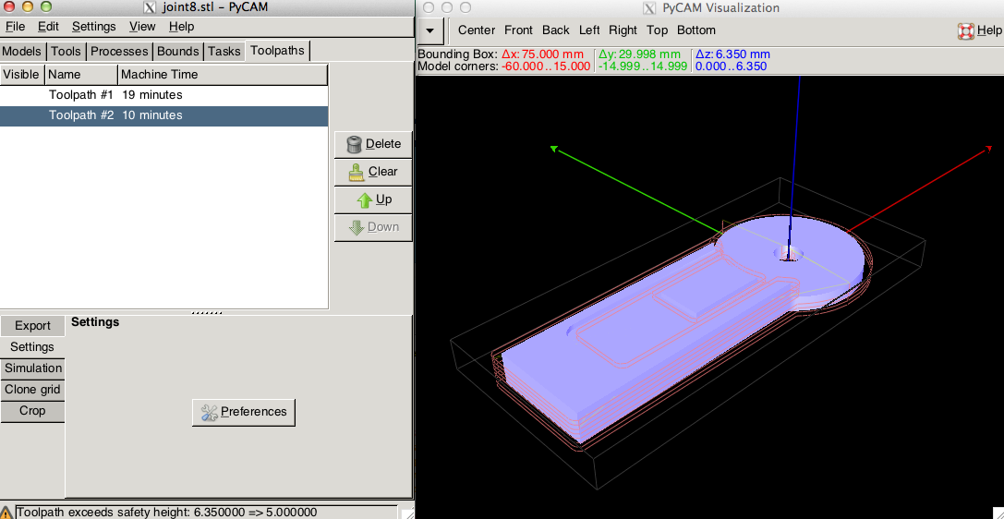The width and height of the screenshot is (1004, 519).
Task: Open the Help menu in PyCAM
Action: coord(181,27)
